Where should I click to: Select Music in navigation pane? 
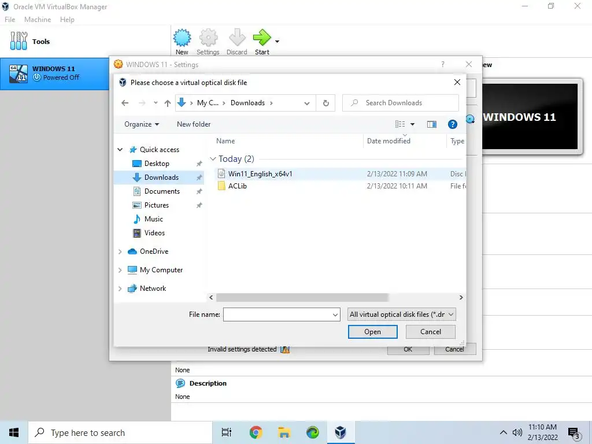[x=153, y=219]
